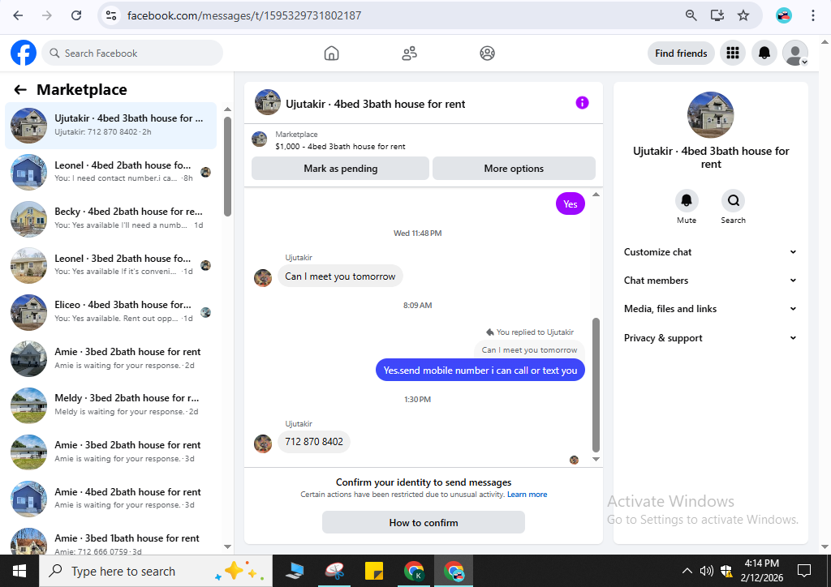Click large house photo in info panel
Viewport: 831px width, 587px height.
tap(710, 115)
